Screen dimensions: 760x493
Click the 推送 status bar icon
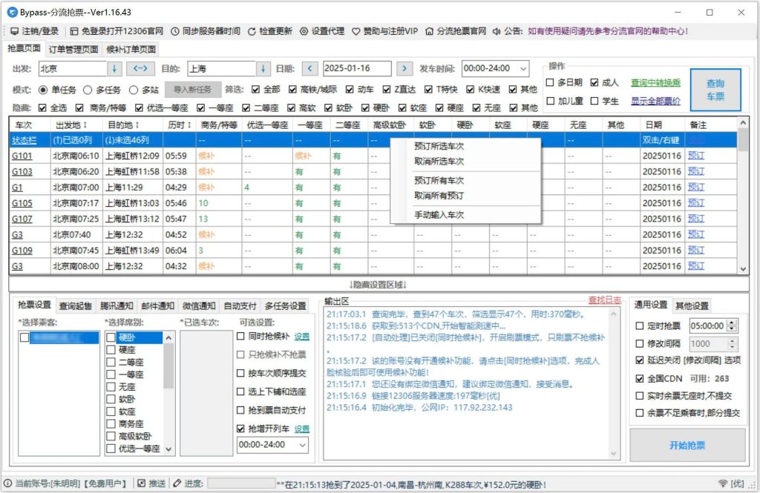tap(142, 483)
